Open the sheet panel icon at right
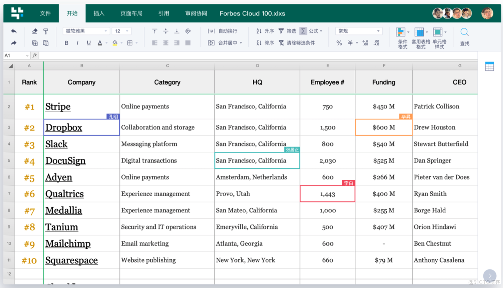This screenshot has width=503, height=288. coord(489,66)
